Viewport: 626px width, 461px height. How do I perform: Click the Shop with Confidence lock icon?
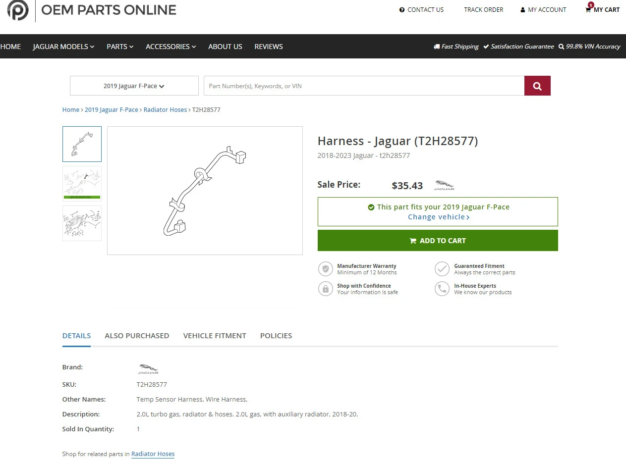point(325,289)
